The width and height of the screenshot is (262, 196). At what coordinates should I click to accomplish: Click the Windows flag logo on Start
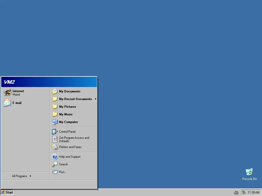click(3, 192)
